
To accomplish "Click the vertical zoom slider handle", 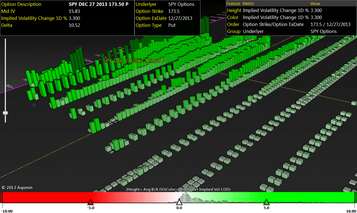I will [5, 113].
